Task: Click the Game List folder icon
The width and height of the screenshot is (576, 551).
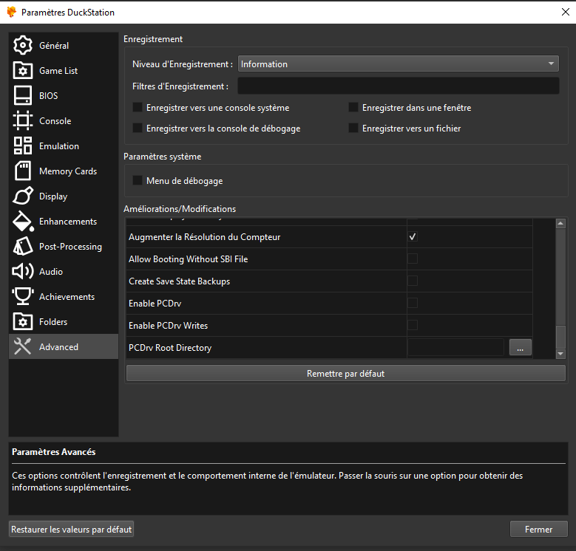Action: point(23,70)
